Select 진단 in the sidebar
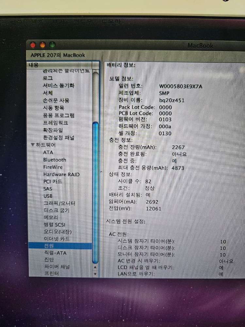Viewport: 245px width, 327px height. pyautogui.click(x=49, y=260)
